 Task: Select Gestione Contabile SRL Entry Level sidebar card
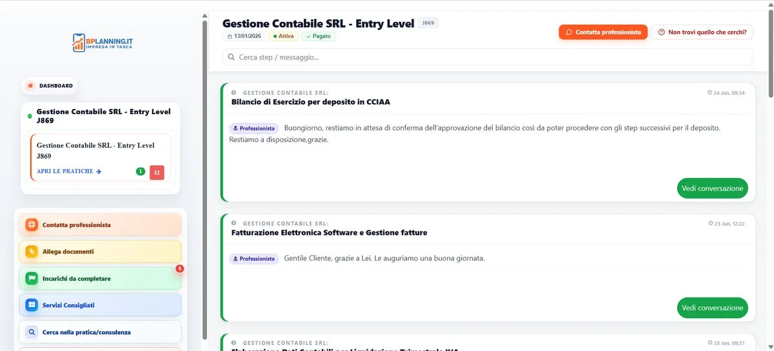tap(101, 157)
